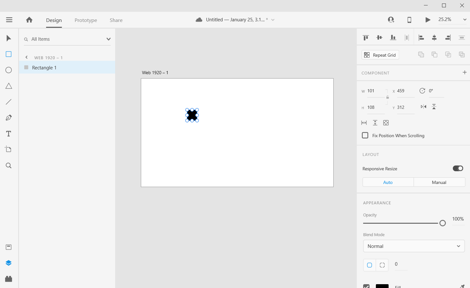Open the Blend Mode Normal dropdown
470x288 pixels.
coord(414,246)
